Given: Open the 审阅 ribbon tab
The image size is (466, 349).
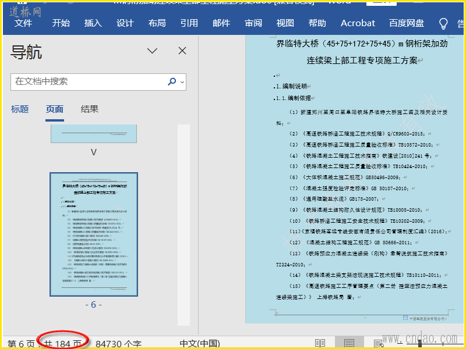Looking at the screenshot, I should coord(253,23).
